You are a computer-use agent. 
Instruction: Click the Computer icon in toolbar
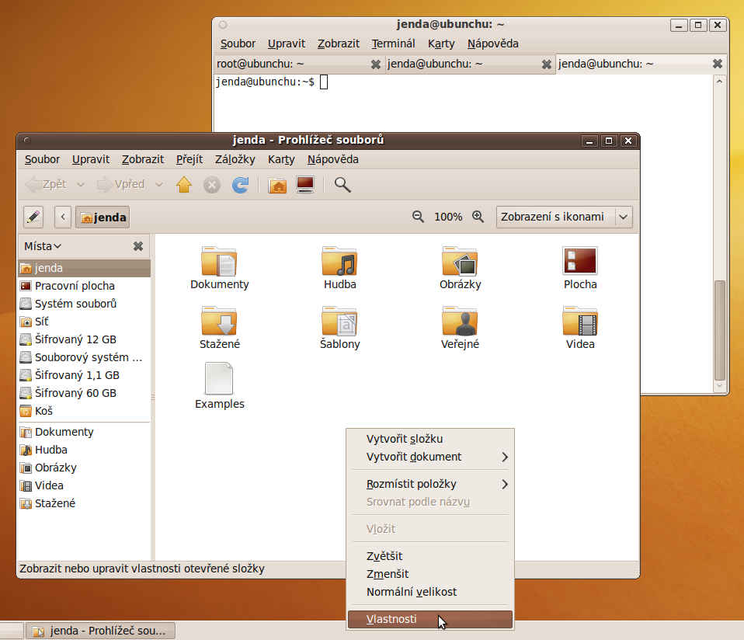[x=305, y=185]
